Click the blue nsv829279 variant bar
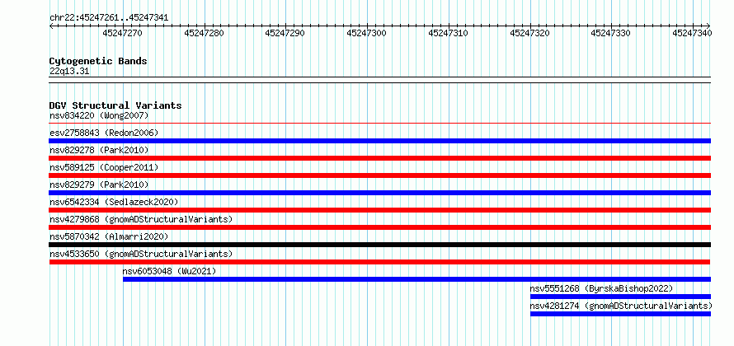Screen dimensions: 734x346 click(x=379, y=193)
